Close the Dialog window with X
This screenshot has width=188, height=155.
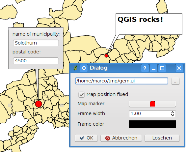tap(179, 68)
